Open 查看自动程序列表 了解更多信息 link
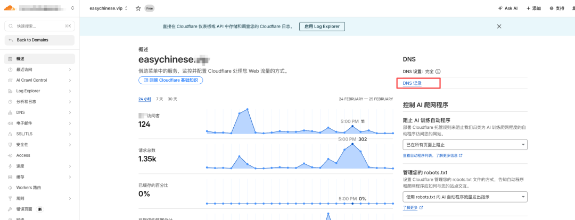The height and width of the screenshot is (220, 575). pyautogui.click(x=432, y=155)
